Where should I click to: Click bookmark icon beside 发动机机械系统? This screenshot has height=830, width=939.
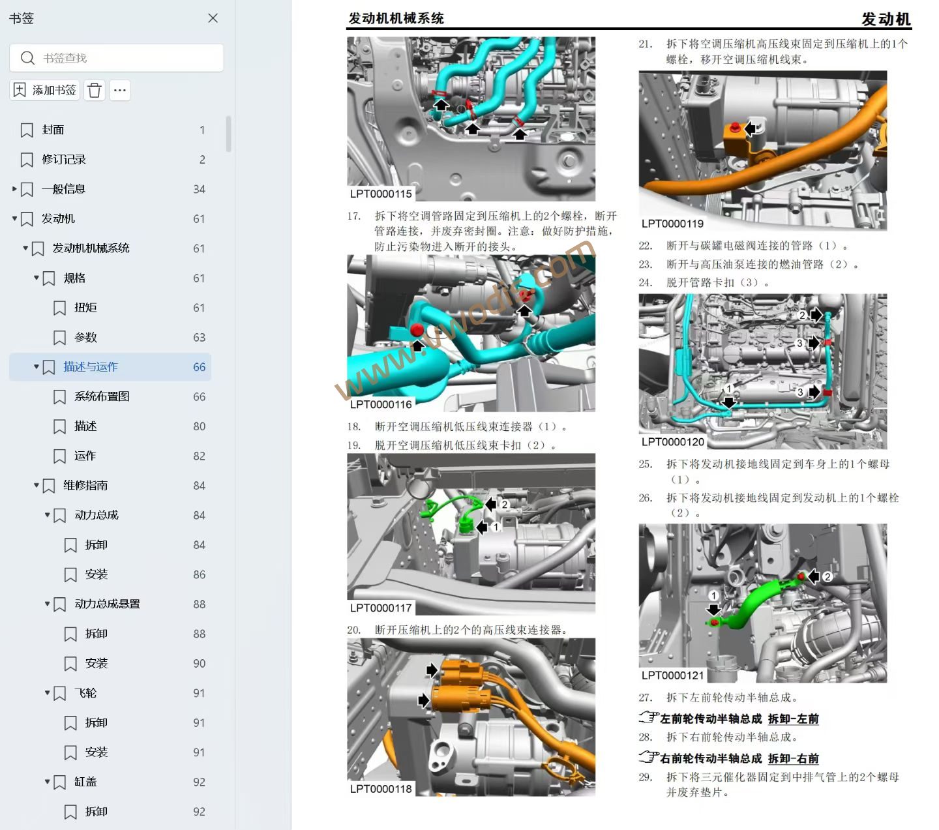coord(38,248)
